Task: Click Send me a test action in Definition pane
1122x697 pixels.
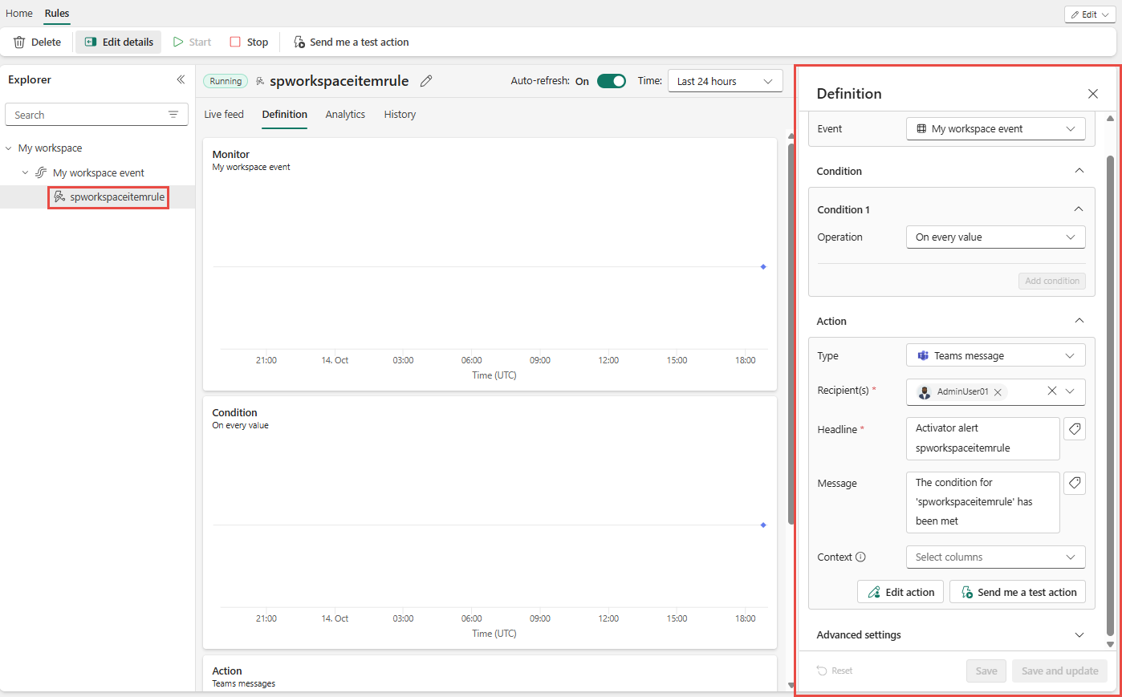Action: point(1018,593)
